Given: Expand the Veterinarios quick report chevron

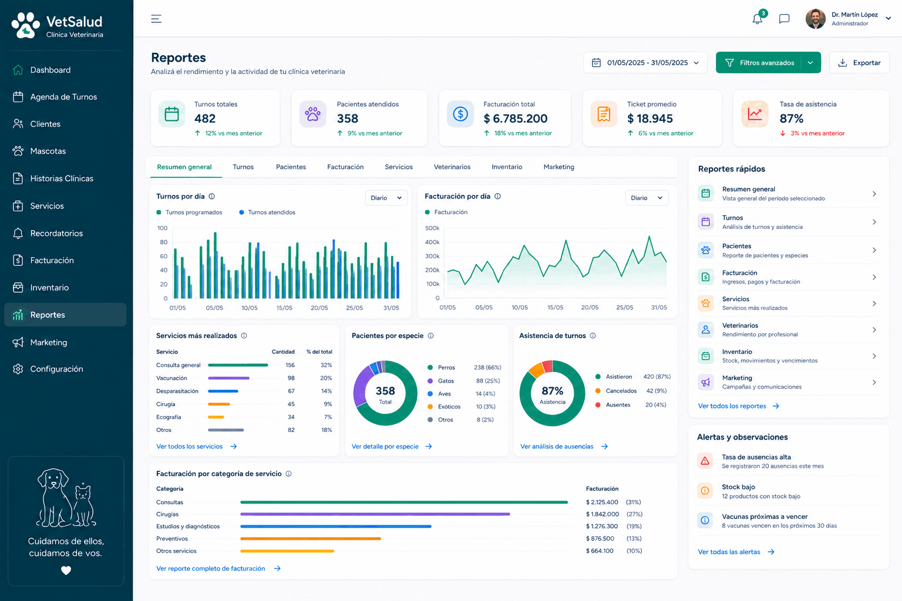Looking at the screenshot, I should [874, 330].
